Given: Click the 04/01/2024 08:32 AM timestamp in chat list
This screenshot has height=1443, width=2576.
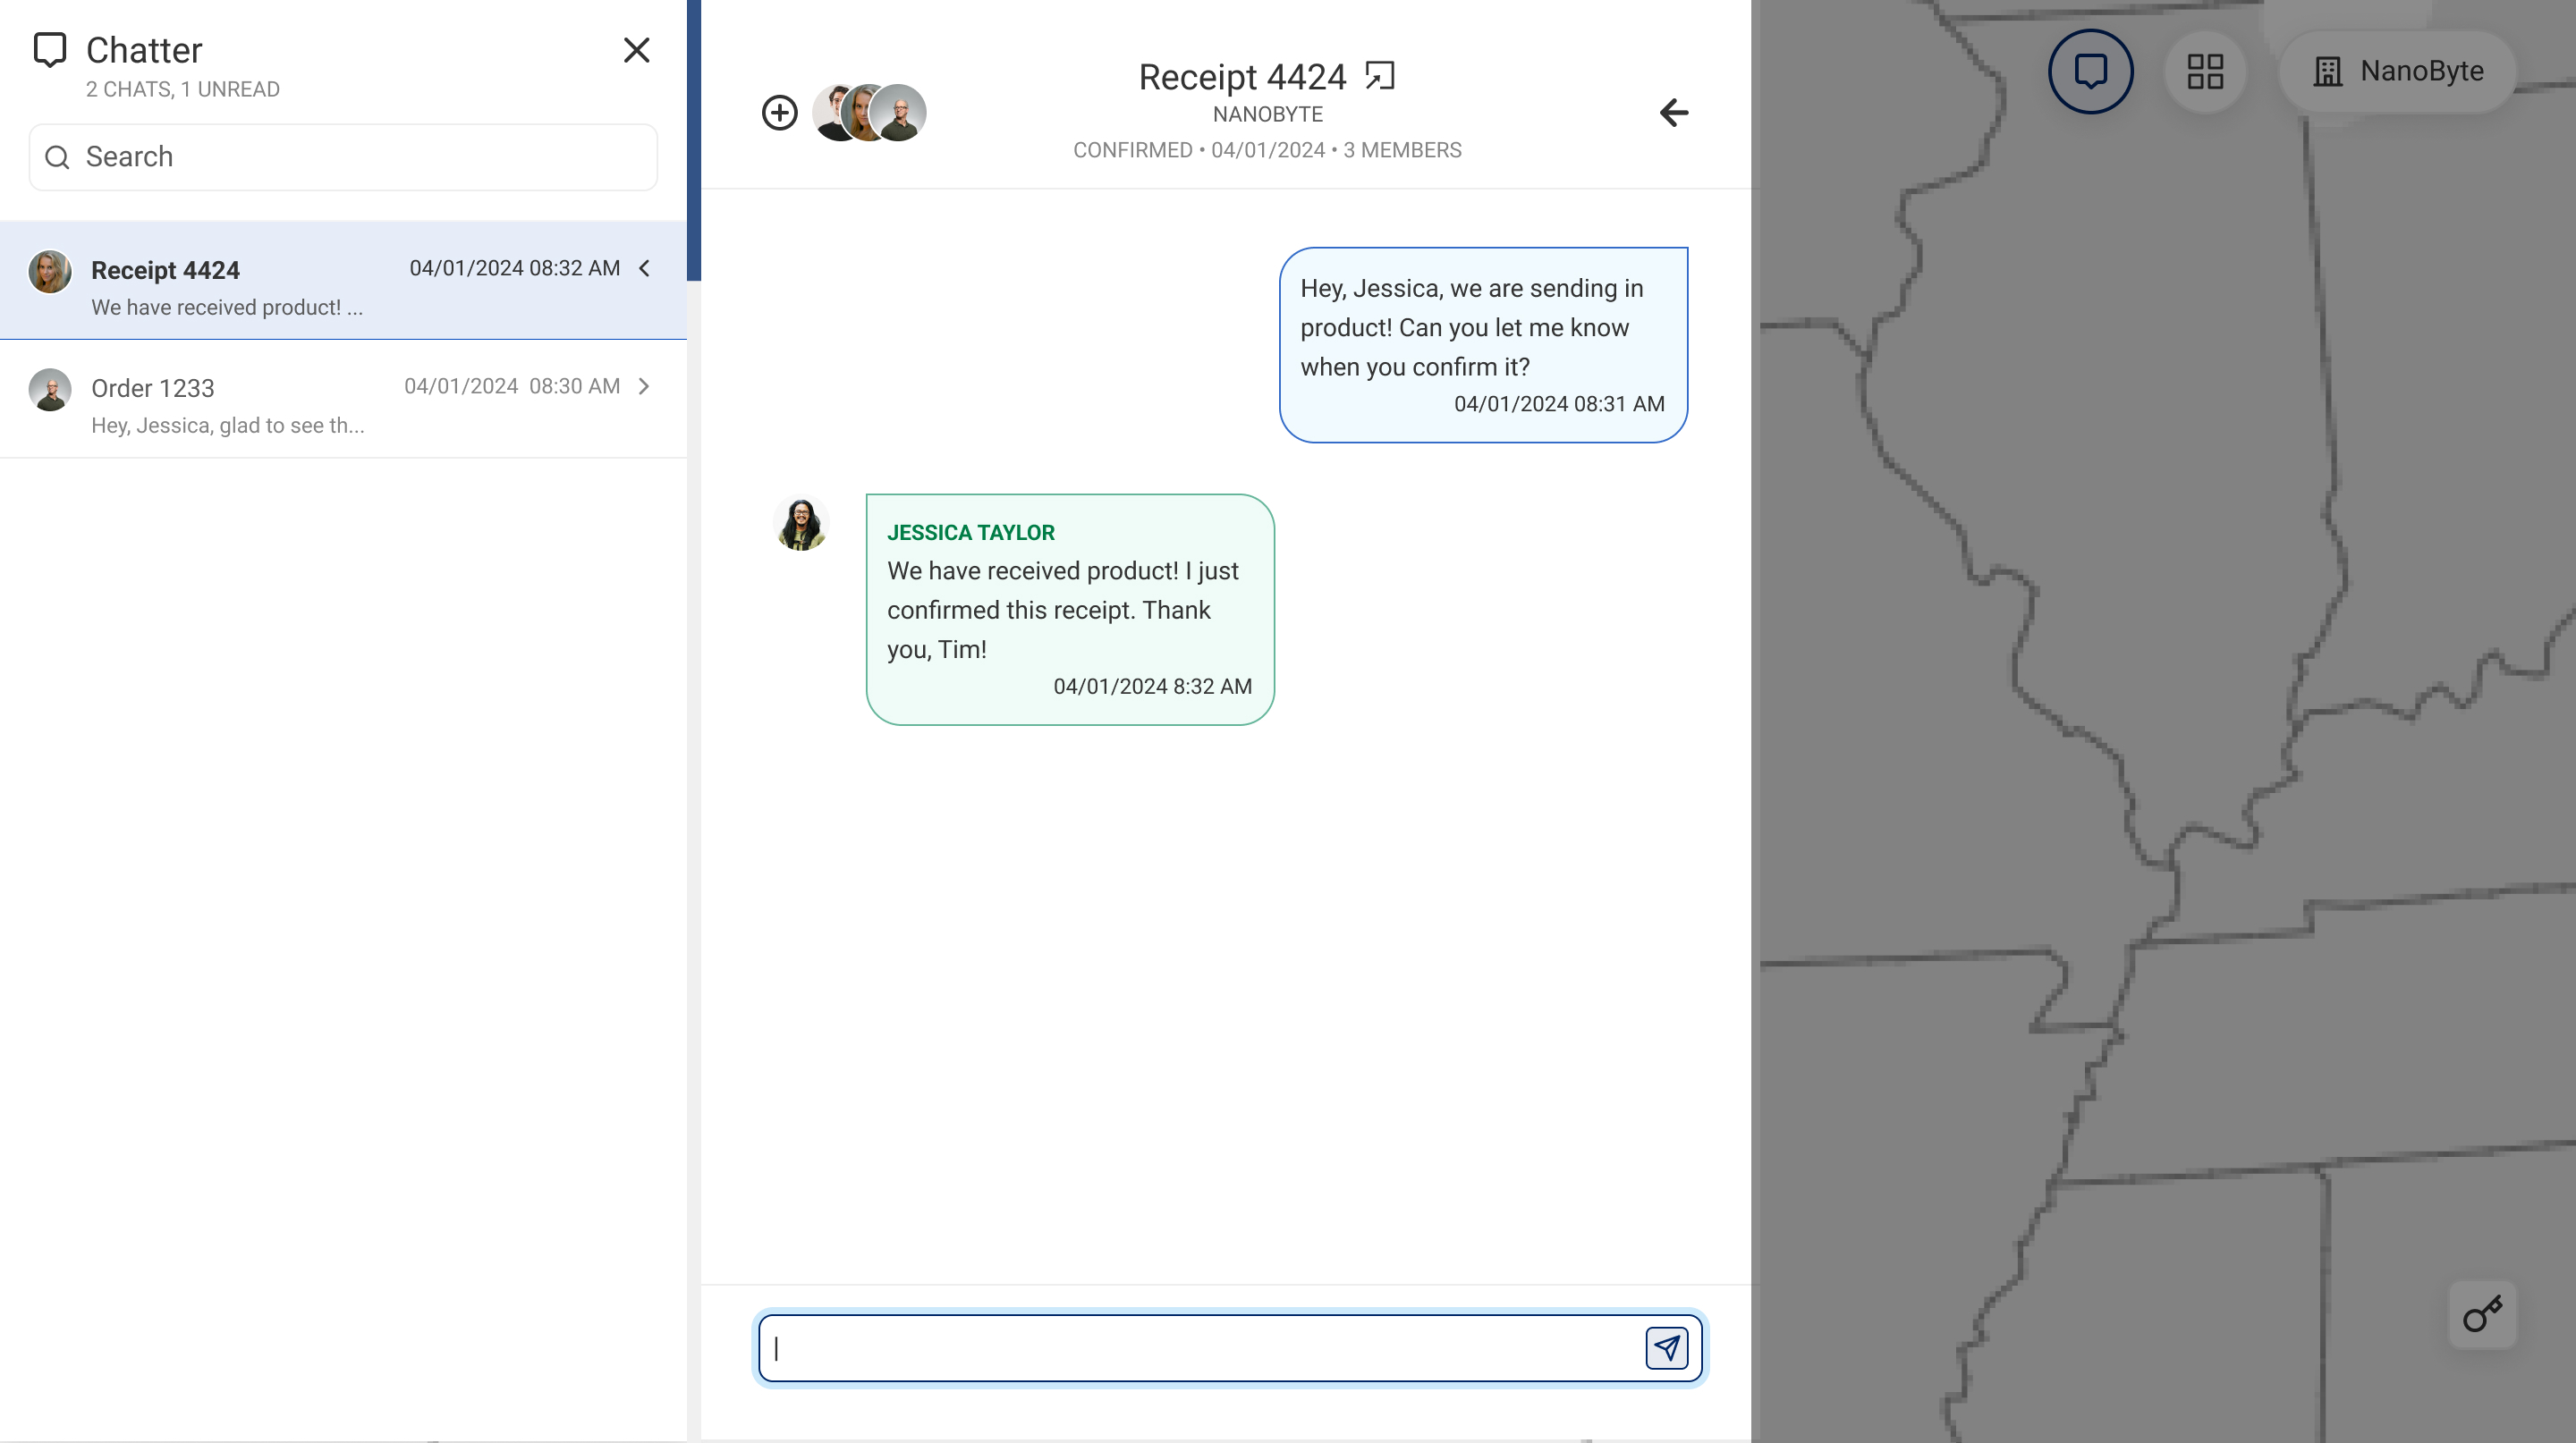Looking at the screenshot, I should 514,268.
